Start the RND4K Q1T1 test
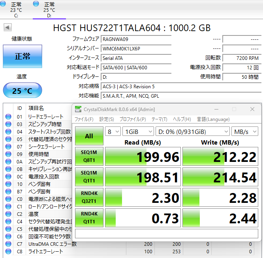Screen dimensions: 263x258 [89, 217]
